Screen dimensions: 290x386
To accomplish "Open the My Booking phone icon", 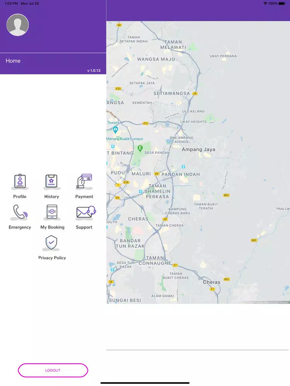I will (52, 212).
